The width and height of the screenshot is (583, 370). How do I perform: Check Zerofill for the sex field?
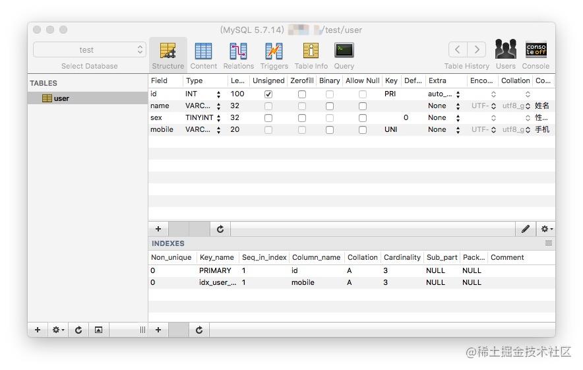pos(302,118)
